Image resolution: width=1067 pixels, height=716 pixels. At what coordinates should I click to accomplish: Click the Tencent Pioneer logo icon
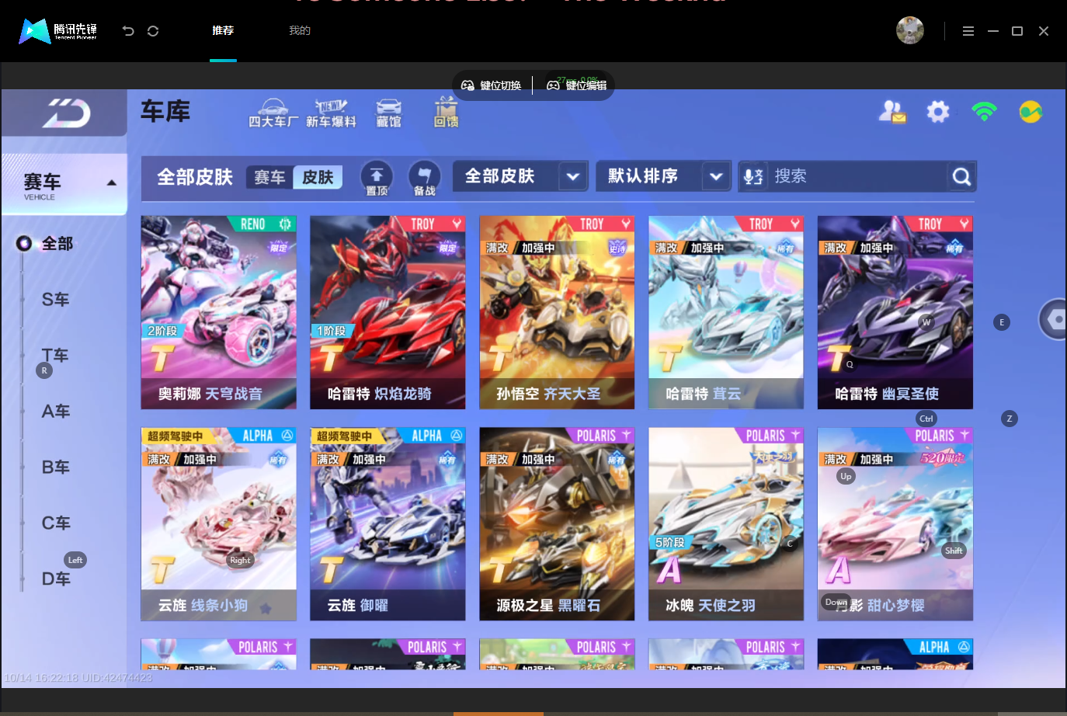click(x=58, y=31)
